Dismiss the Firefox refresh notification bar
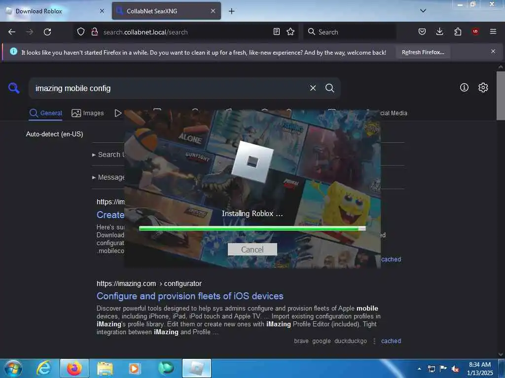The image size is (505, 378). (x=493, y=51)
